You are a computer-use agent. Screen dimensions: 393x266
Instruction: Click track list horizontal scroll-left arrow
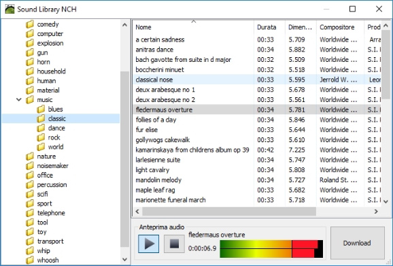click(137, 212)
